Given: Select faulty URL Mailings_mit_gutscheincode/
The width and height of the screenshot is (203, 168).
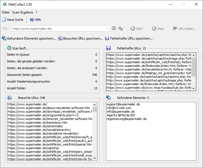Looking at the screenshot, I should click(x=149, y=73).
